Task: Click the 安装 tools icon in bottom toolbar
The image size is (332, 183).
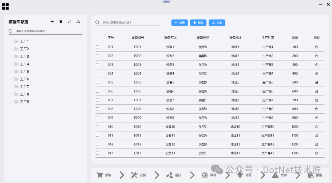Action: point(134,175)
